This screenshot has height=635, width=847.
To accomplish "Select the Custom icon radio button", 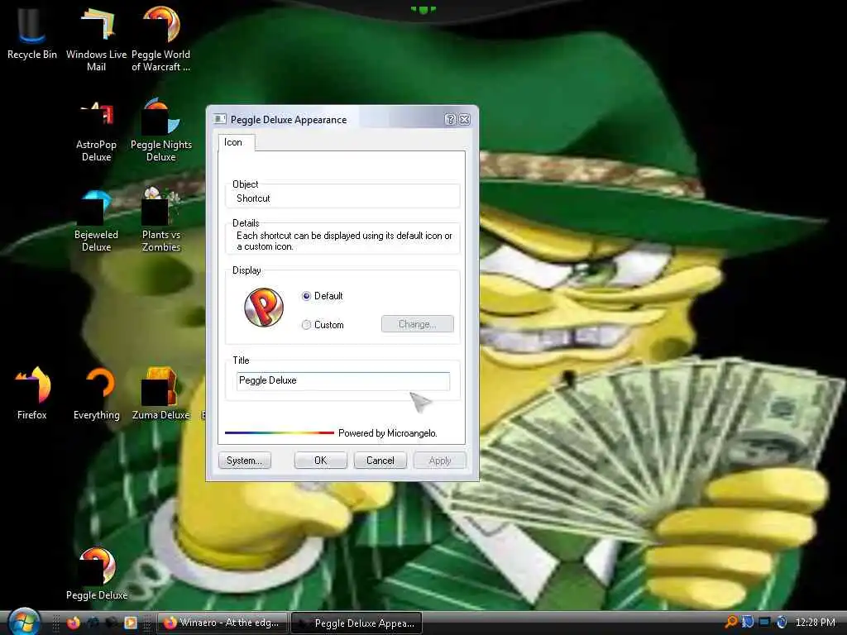I will [306, 324].
